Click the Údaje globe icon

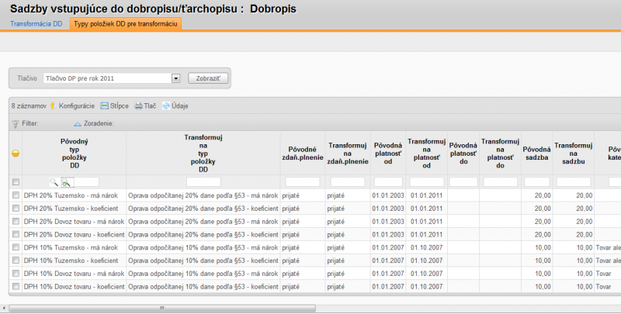tap(166, 106)
